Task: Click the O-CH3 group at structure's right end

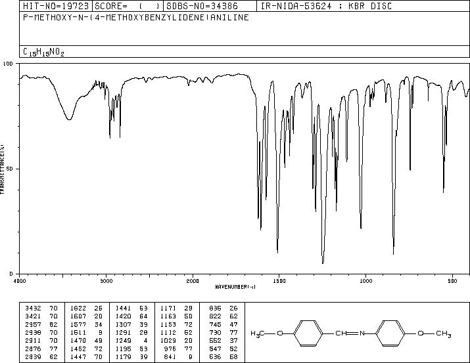Action: [434, 333]
